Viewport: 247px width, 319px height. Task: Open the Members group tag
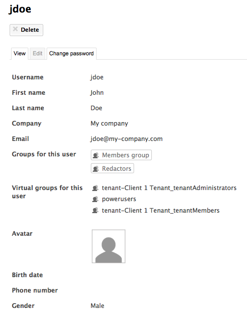pyautogui.click(x=121, y=155)
